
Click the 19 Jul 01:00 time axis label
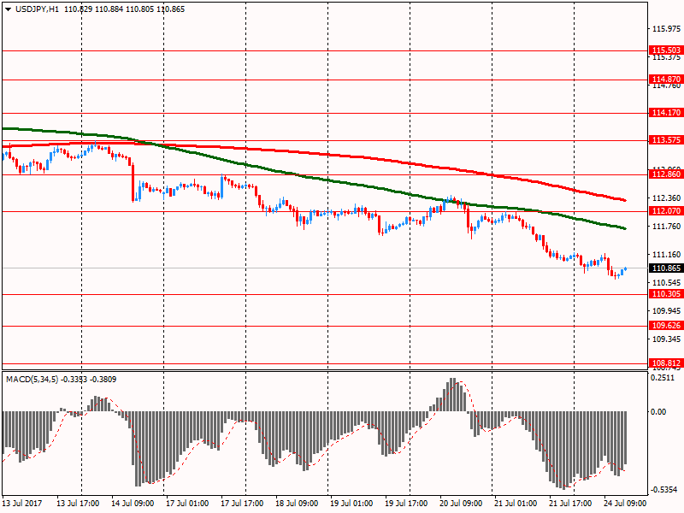tap(351, 504)
